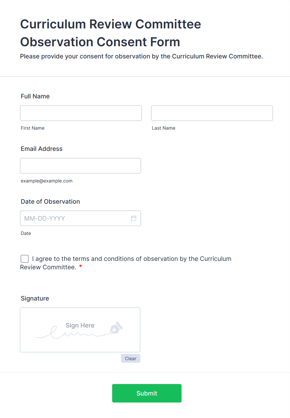This screenshot has width=290, height=418.
Task: Click the 'Date' sublabel under date field
Action: pyautogui.click(x=26, y=233)
